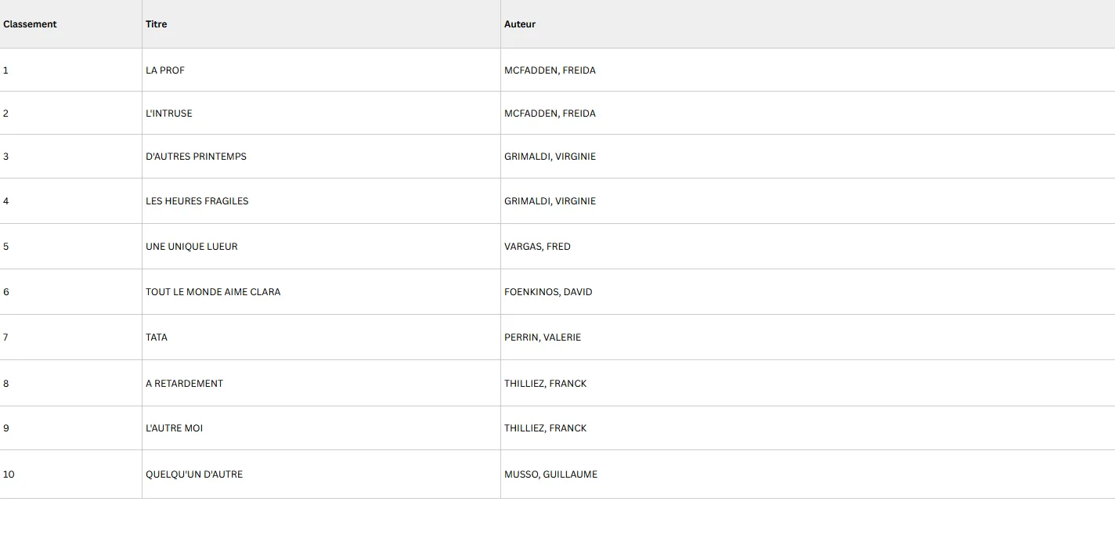This screenshot has width=1115, height=534.
Task: Click QUELQU'UN D'AUTRE title
Action: click(x=194, y=474)
